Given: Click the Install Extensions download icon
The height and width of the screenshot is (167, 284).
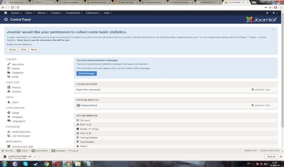Looking at the screenshot, I should click(9, 131).
